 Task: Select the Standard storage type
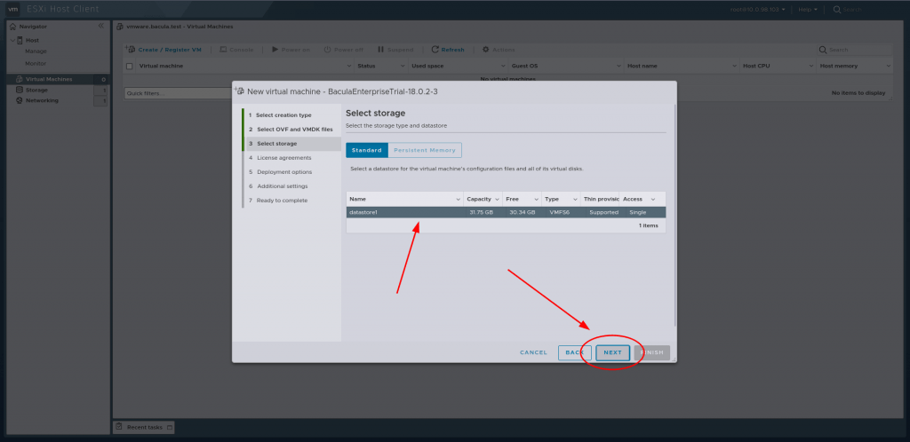[x=366, y=150]
